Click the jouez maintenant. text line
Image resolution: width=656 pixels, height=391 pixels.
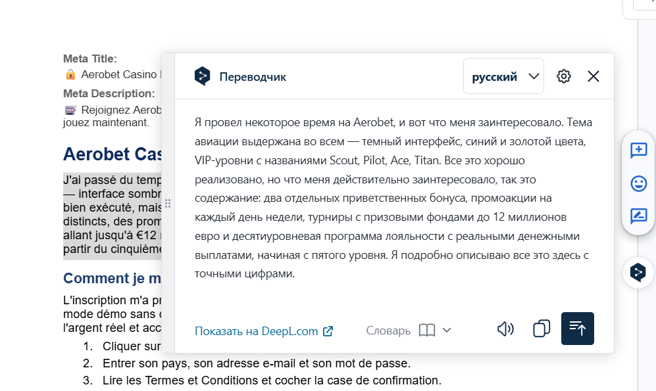[106, 122]
